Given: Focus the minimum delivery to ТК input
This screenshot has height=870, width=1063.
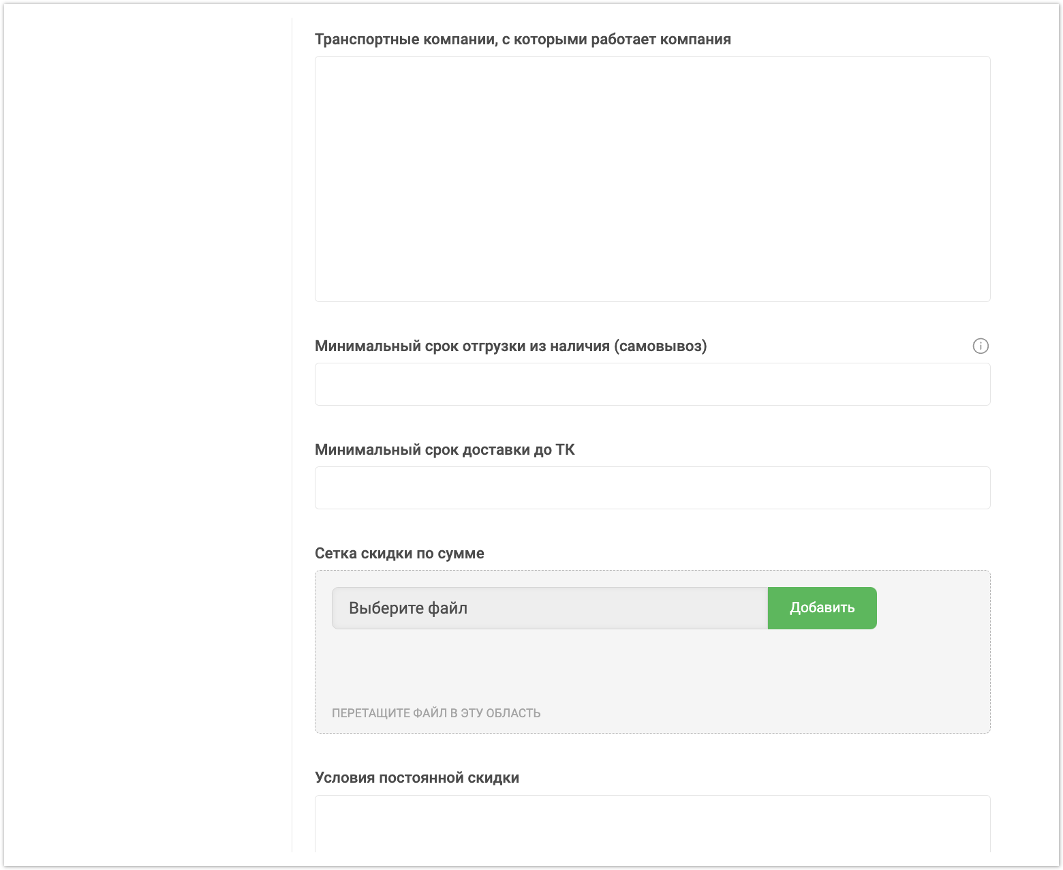Looking at the screenshot, I should click(652, 488).
